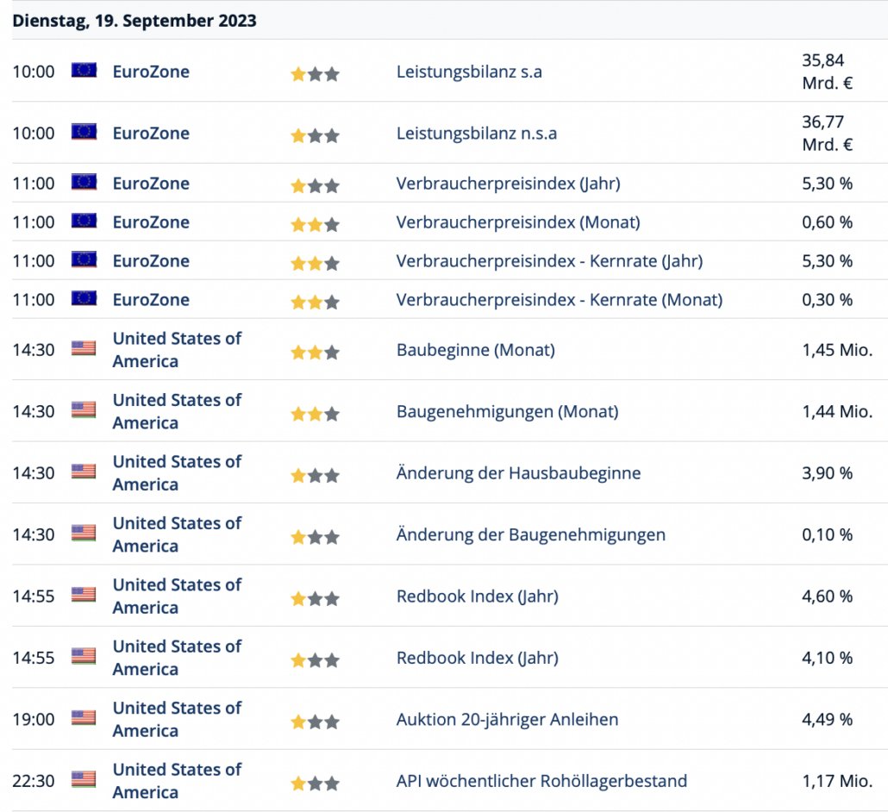
Task: Open Verbraucherpreisindex - Kernrate (Jahr)
Action: 549,261
